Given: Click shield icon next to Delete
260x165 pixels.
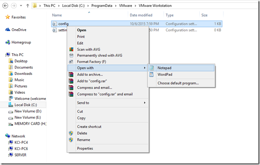Looking at the screenshot, I should 71,133.
